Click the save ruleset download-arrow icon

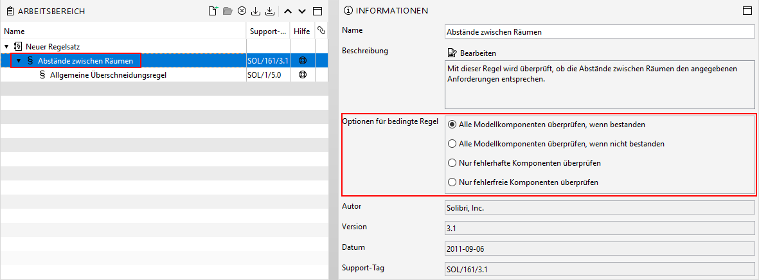[x=256, y=11]
